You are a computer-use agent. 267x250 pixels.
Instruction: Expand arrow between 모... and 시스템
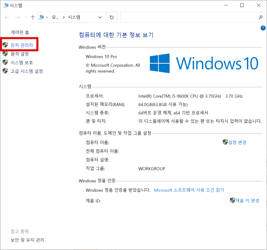[x=64, y=18]
